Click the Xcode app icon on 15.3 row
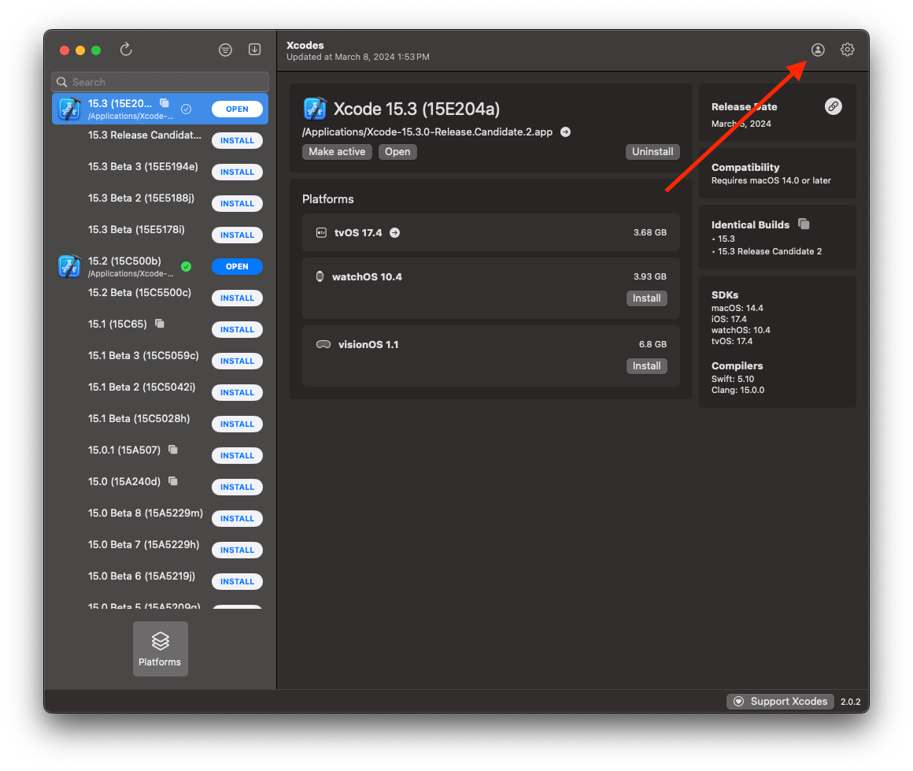The image size is (913, 771). [69, 109]
